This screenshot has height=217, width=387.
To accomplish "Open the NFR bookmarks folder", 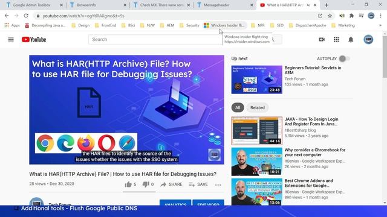I will click(x=258, y=25).
